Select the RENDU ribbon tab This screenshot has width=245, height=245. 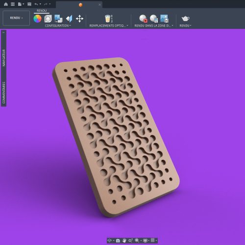[42, 11]
